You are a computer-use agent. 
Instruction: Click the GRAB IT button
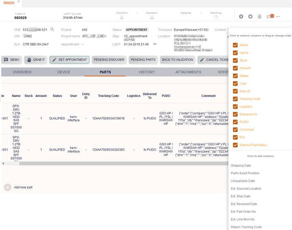[x=36, y=60]
